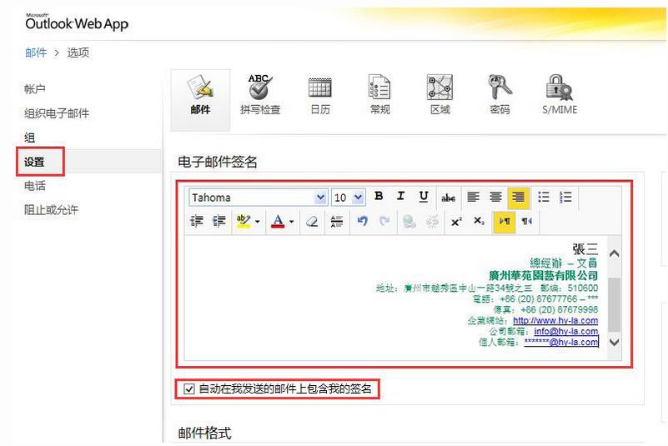Align signature text right

click(x=518, y=198)
